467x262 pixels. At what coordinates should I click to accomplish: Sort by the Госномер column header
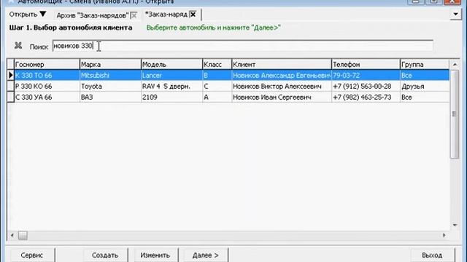coord(47,65)
